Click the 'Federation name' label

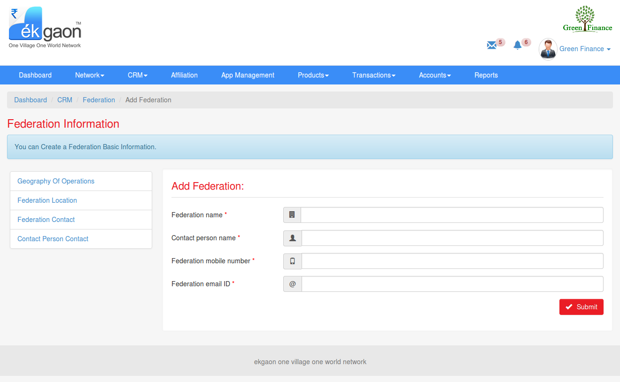pos(197,215)
